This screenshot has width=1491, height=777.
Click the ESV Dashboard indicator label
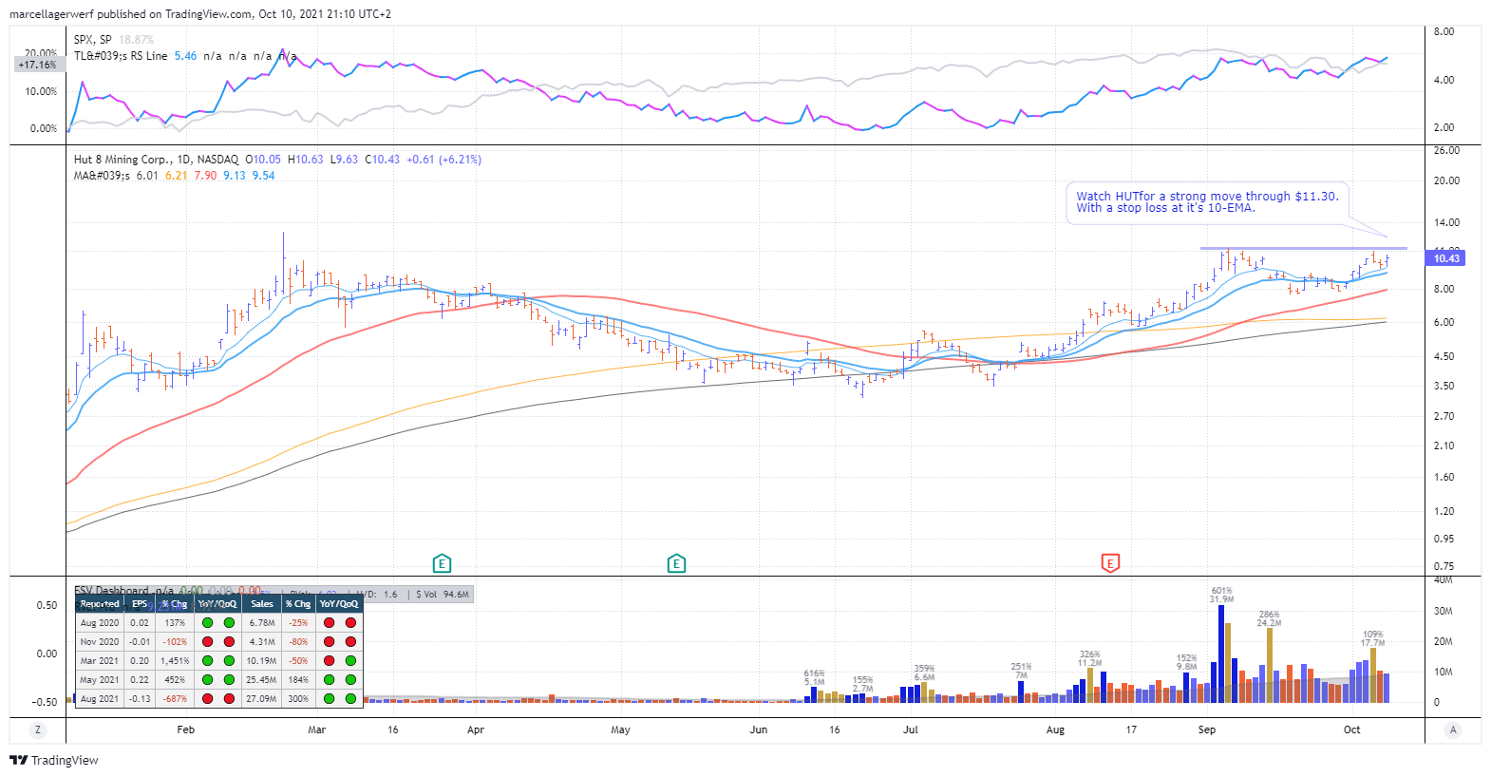[111, 591]
